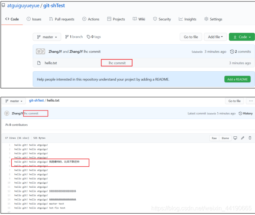This screenshot has height=215, width=255.
Task: Open the Insights tab
Action: [x=187, y=19]
